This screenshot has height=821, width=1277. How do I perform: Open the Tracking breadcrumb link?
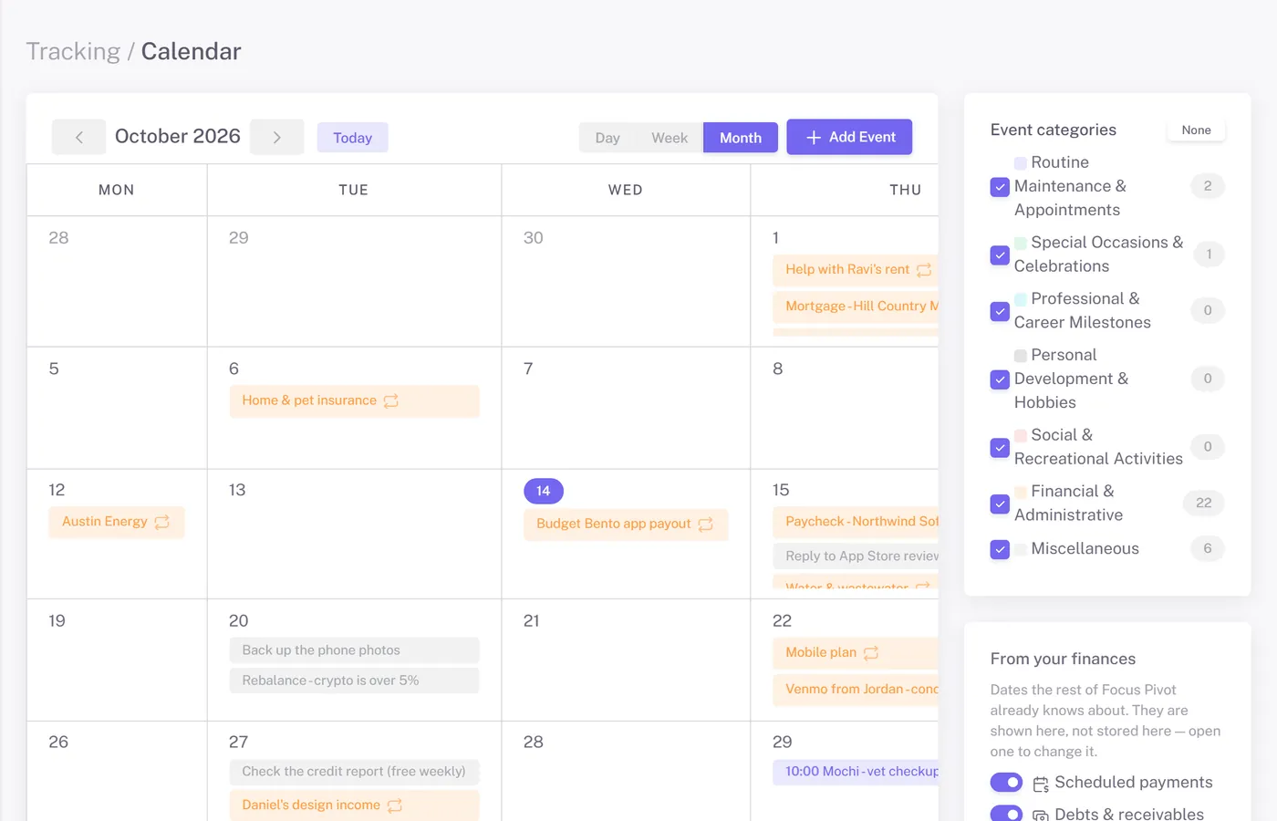tap(73, 51)
